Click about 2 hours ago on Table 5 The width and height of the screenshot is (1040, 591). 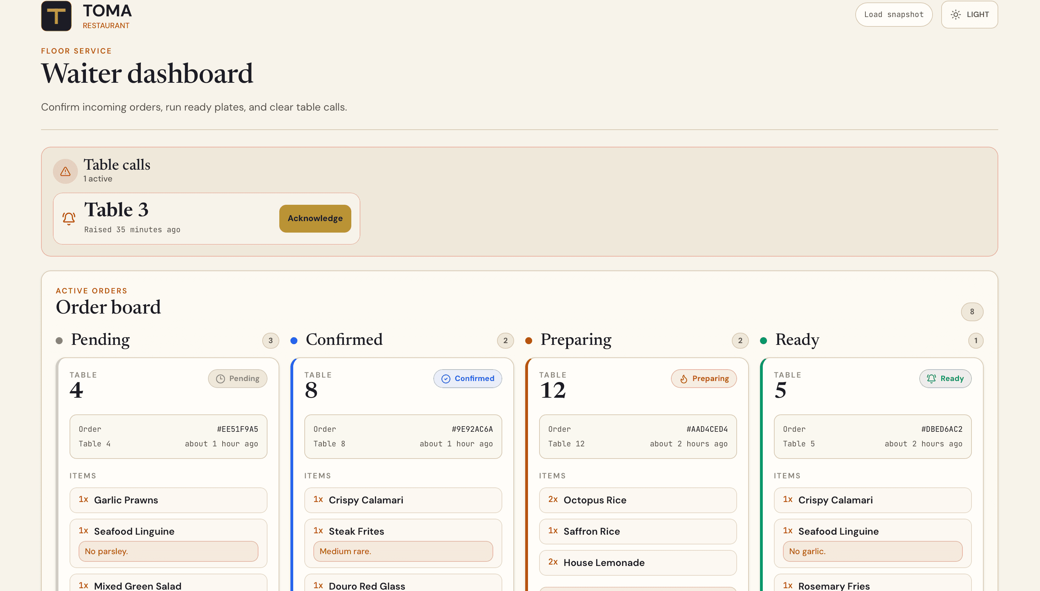pyautogui.click(x=923, y=444)
